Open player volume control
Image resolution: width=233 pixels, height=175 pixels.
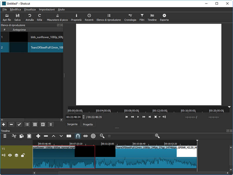164,117
